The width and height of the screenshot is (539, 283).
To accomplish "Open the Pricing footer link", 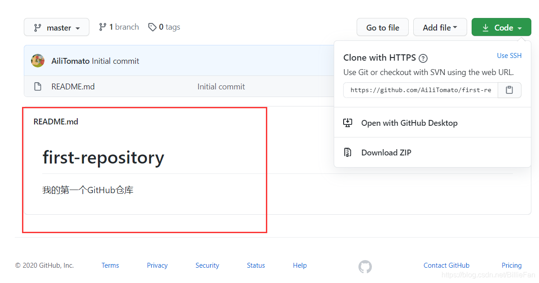I will 512,265.
